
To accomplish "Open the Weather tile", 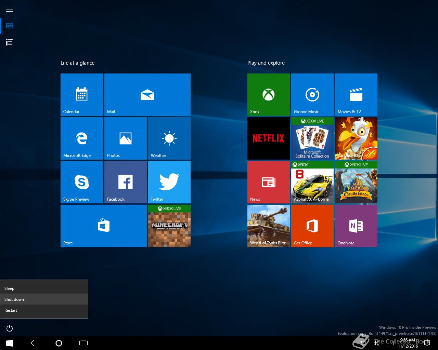I will click(169, 138).
